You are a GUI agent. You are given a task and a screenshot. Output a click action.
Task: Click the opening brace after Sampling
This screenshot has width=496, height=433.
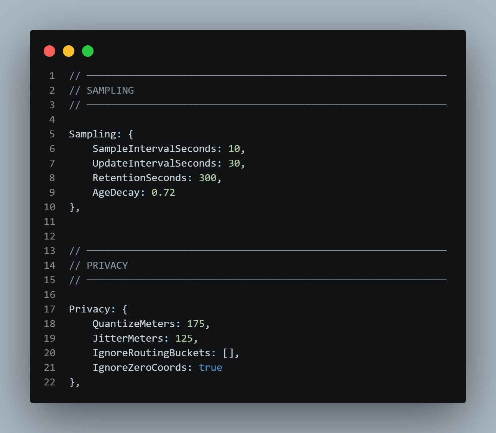(x=131, y=134)
